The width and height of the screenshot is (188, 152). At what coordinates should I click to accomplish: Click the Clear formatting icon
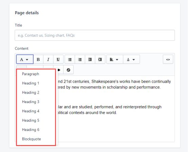point(69,70)
